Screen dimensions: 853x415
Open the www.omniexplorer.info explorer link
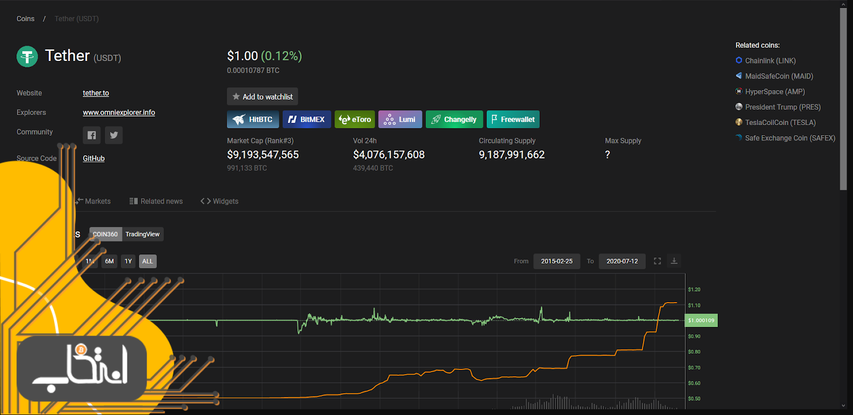point(119,112)
